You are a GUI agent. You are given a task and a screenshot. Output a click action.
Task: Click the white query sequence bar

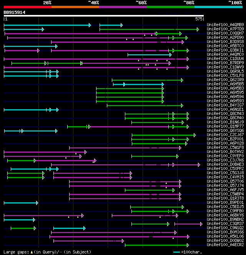(x=104, y=16)
